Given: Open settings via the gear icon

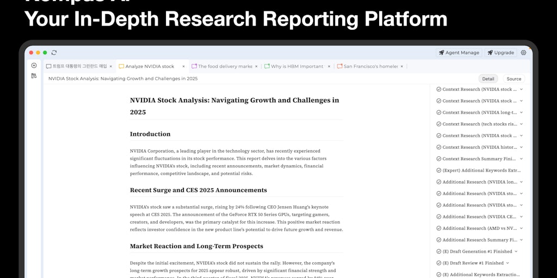Looking at the screenshot, I should pos(523,53).
